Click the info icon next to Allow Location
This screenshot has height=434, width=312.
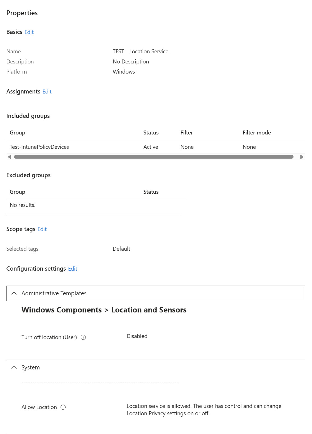(63, 407)
